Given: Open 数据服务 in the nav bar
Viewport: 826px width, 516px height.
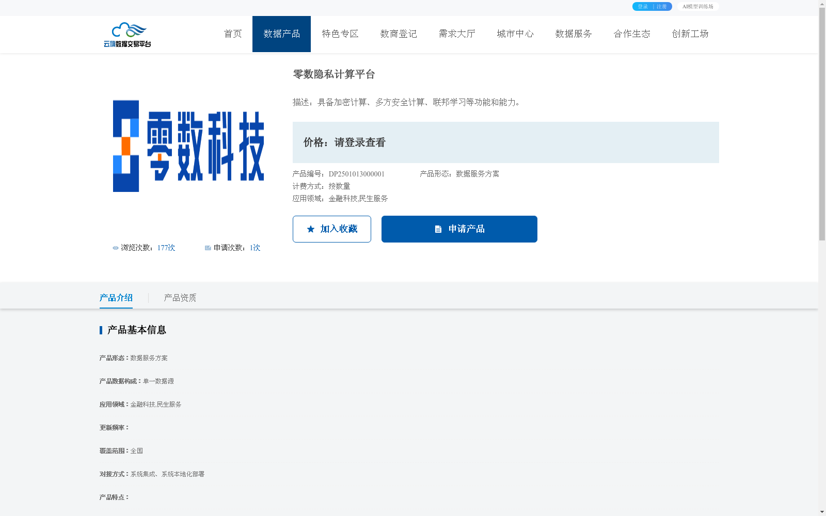Looking at the screenshot, I should coord(574,34).
